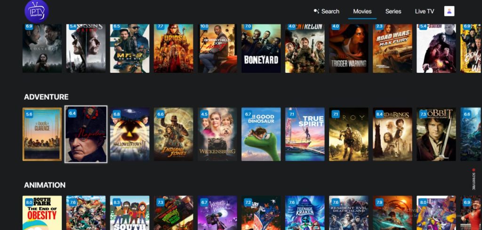The height and width of the screenshot is (230, 482).
Task: Open the Boneyard movie poster
Action: point(261,48)
